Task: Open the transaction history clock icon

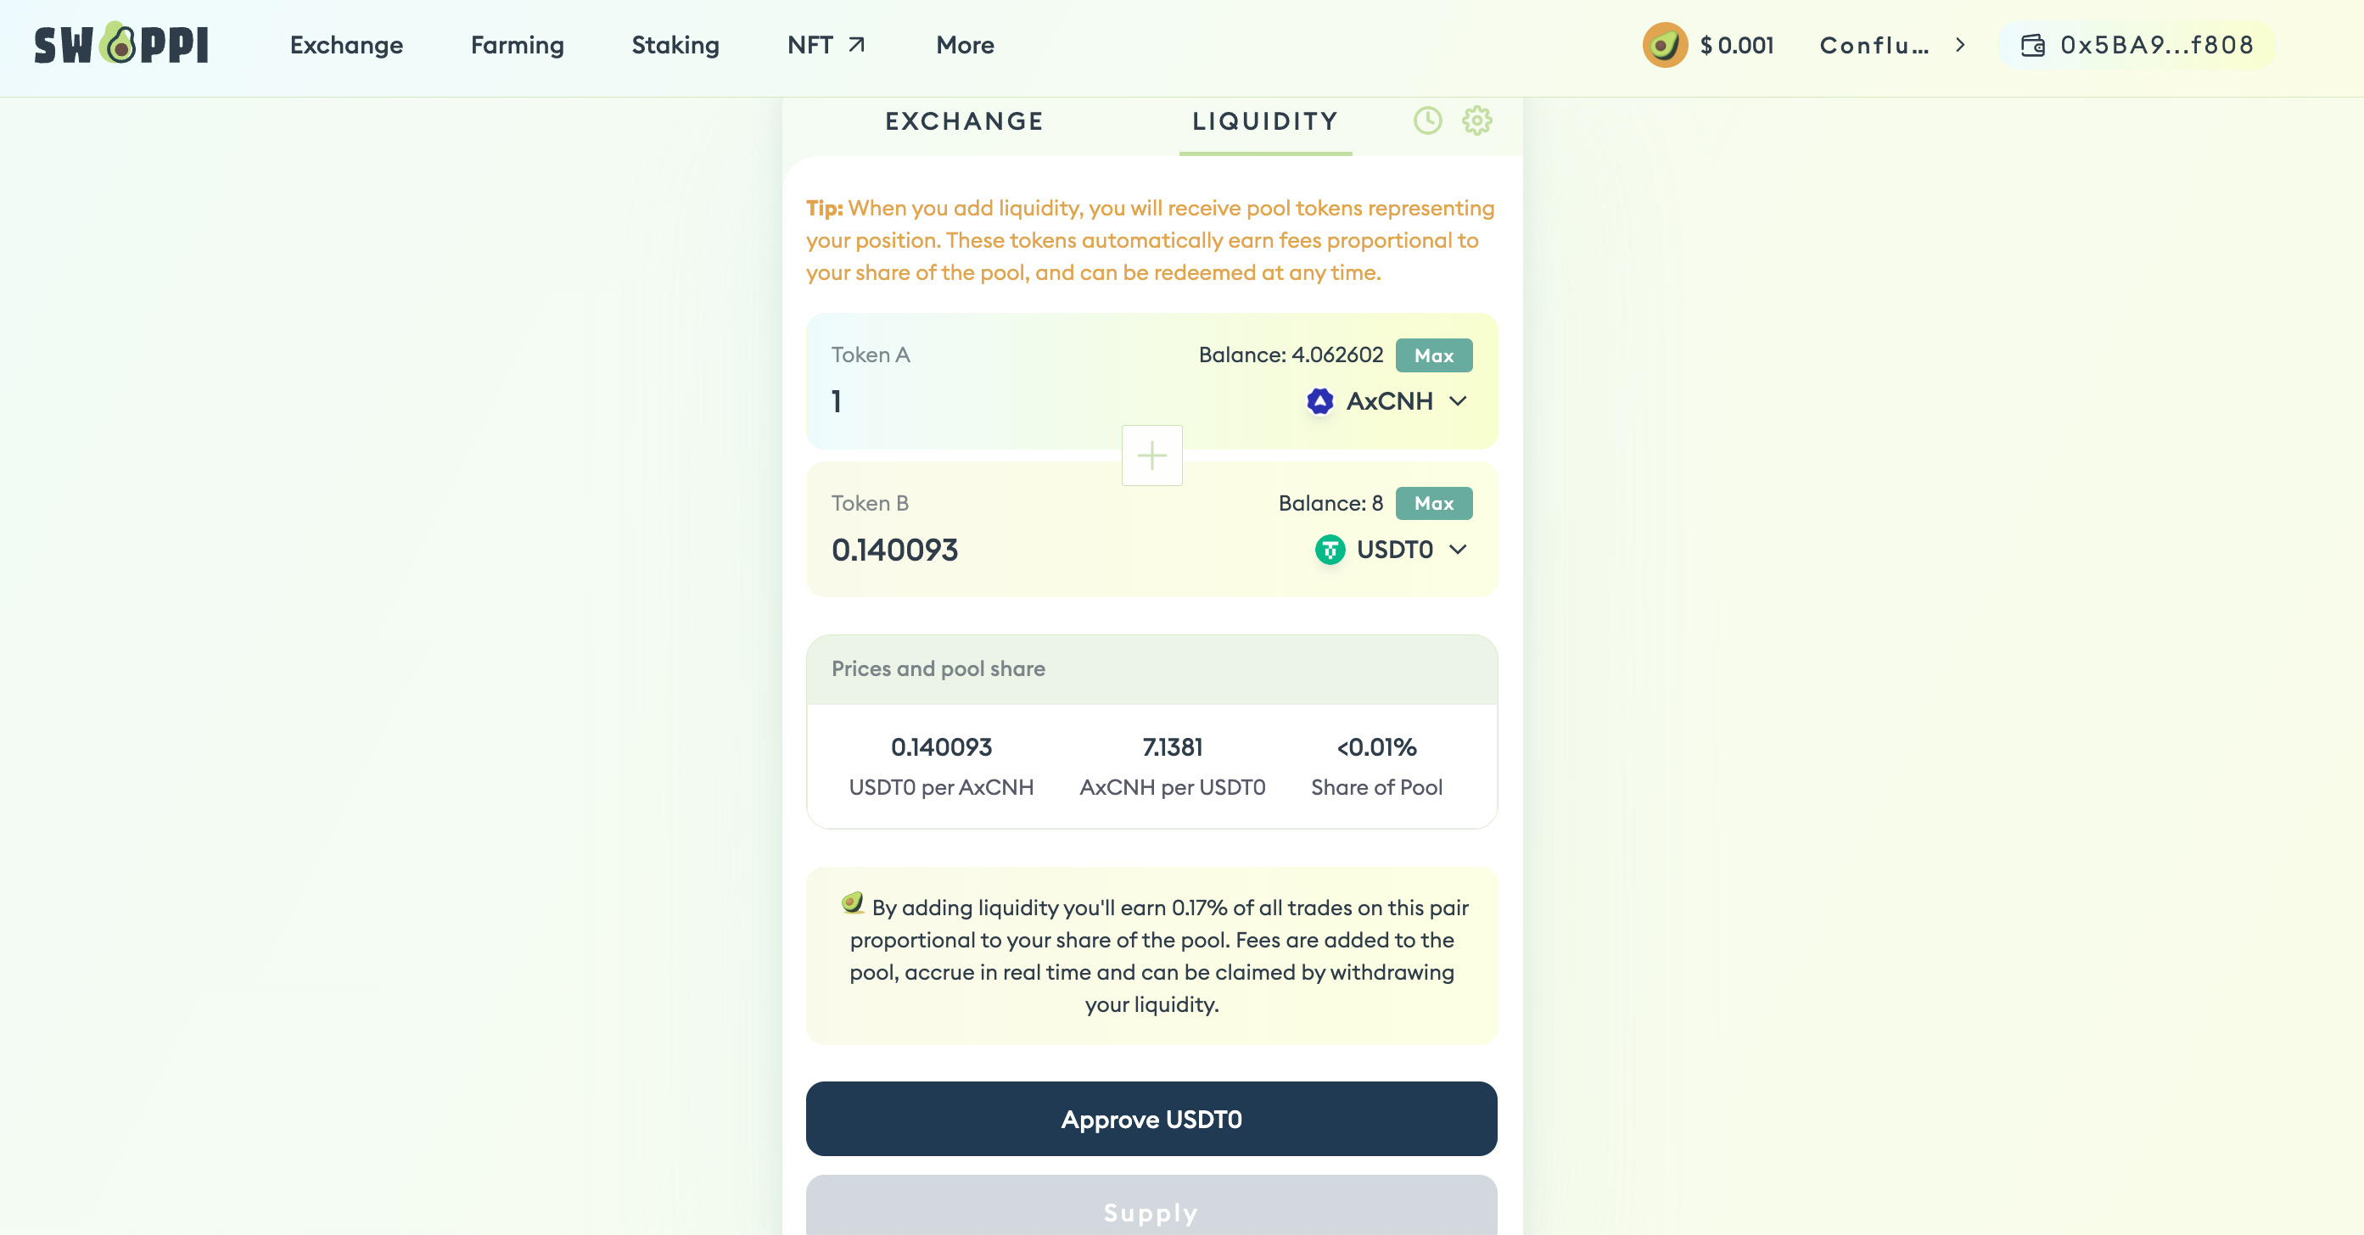Action: (x=1427, y=120)
